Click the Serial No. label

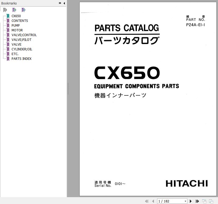(x=103, y=186)
